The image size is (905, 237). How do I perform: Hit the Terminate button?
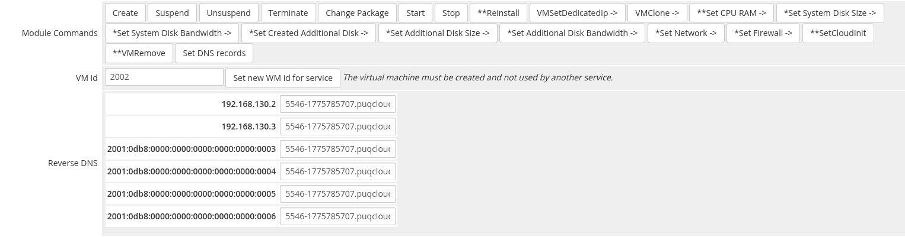click(288, 13)
